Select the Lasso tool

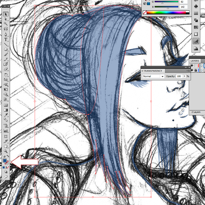pos(5,29)
